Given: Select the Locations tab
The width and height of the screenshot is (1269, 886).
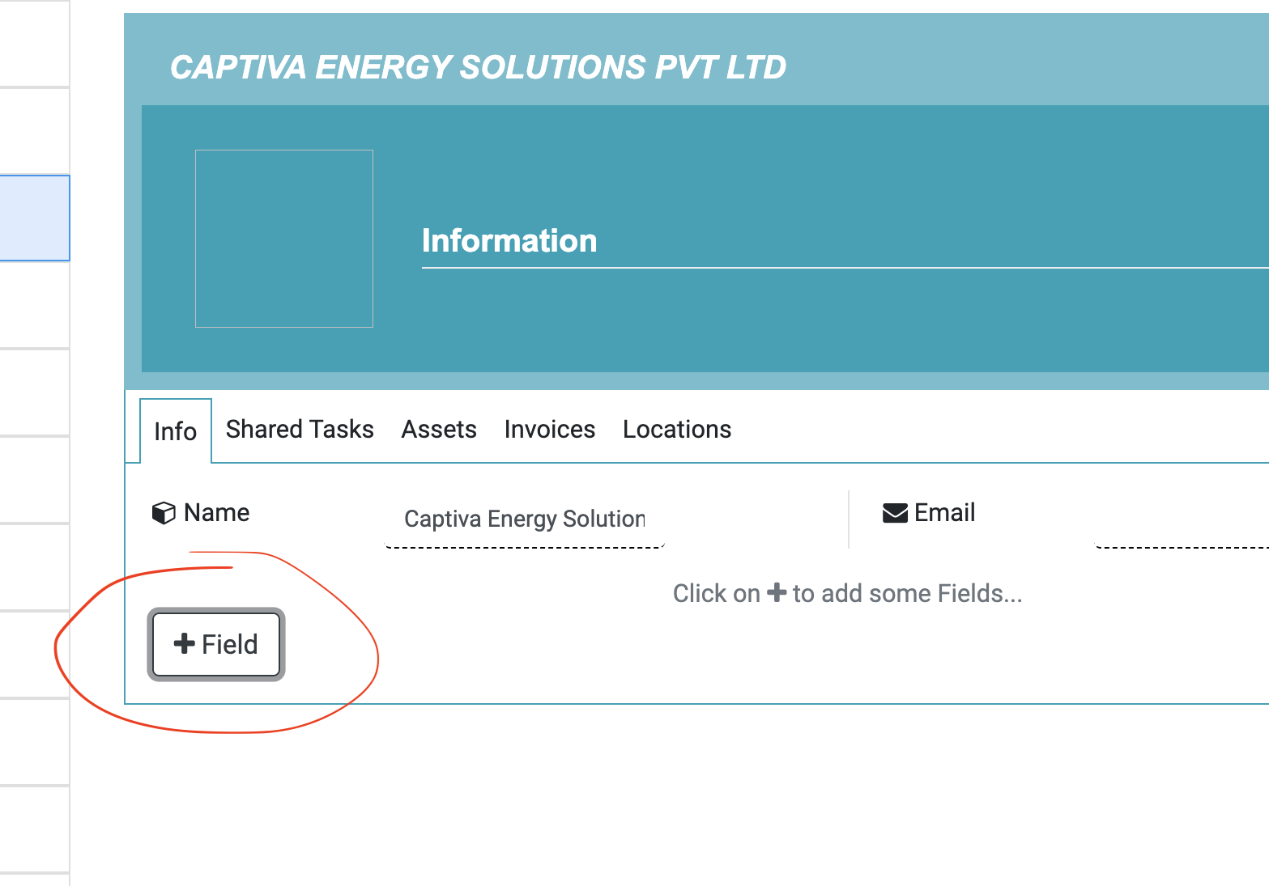Looking at the screenshot, I should pos(677,430).
